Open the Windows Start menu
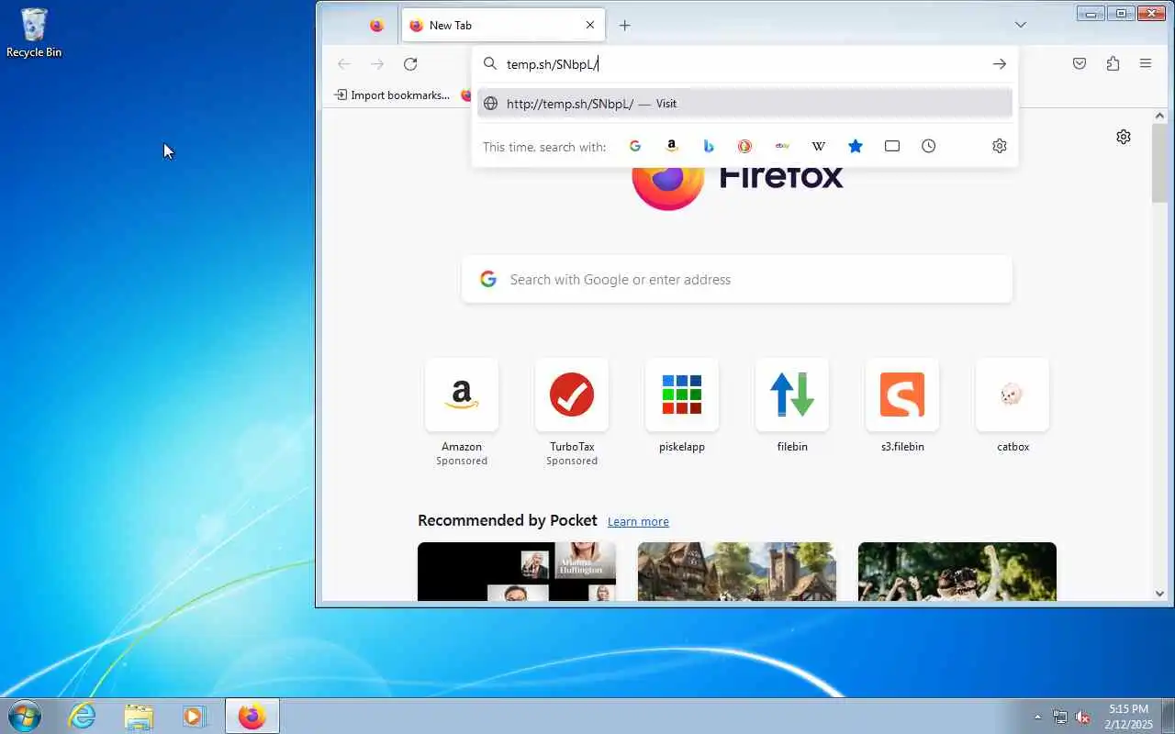The width and height of the screenshot is (1175, 734). 24,716
